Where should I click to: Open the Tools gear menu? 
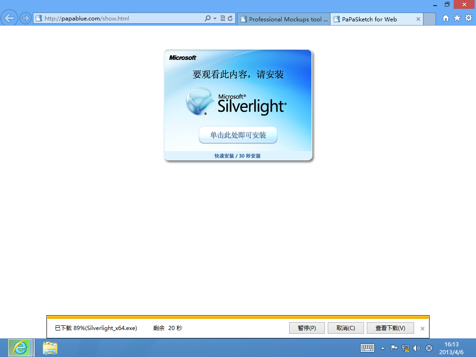click(x=469, y=18)
